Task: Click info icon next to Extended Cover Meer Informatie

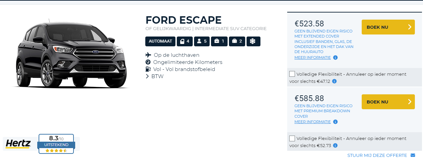Action: 335,57
